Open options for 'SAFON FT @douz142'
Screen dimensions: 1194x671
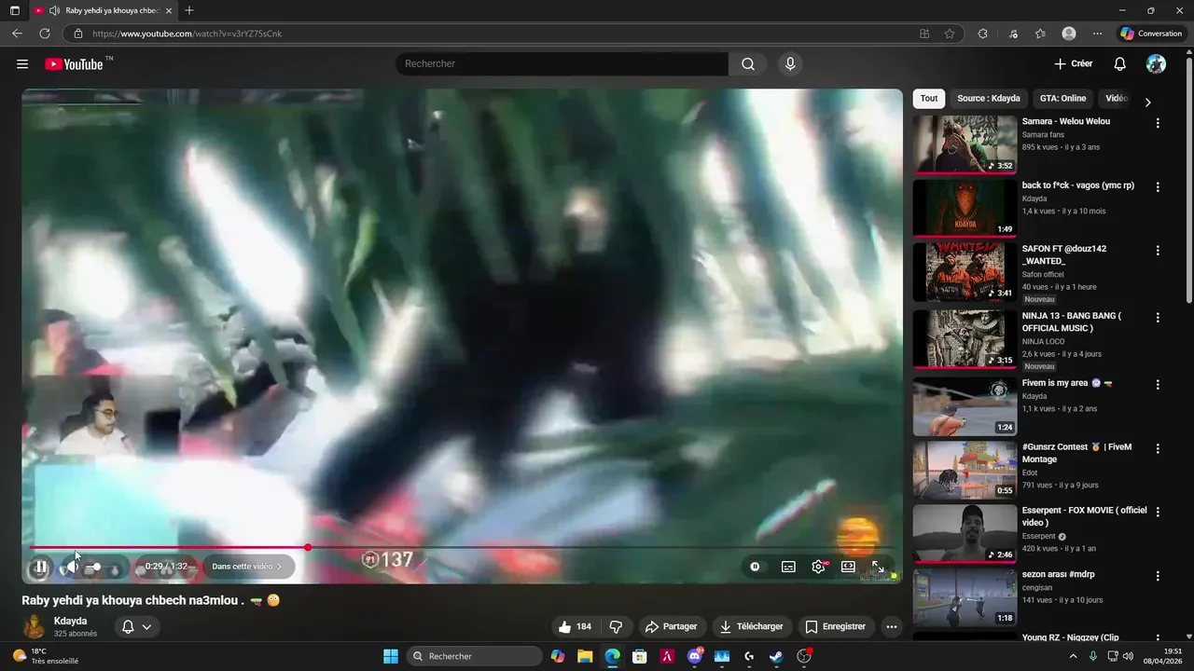1158,251
